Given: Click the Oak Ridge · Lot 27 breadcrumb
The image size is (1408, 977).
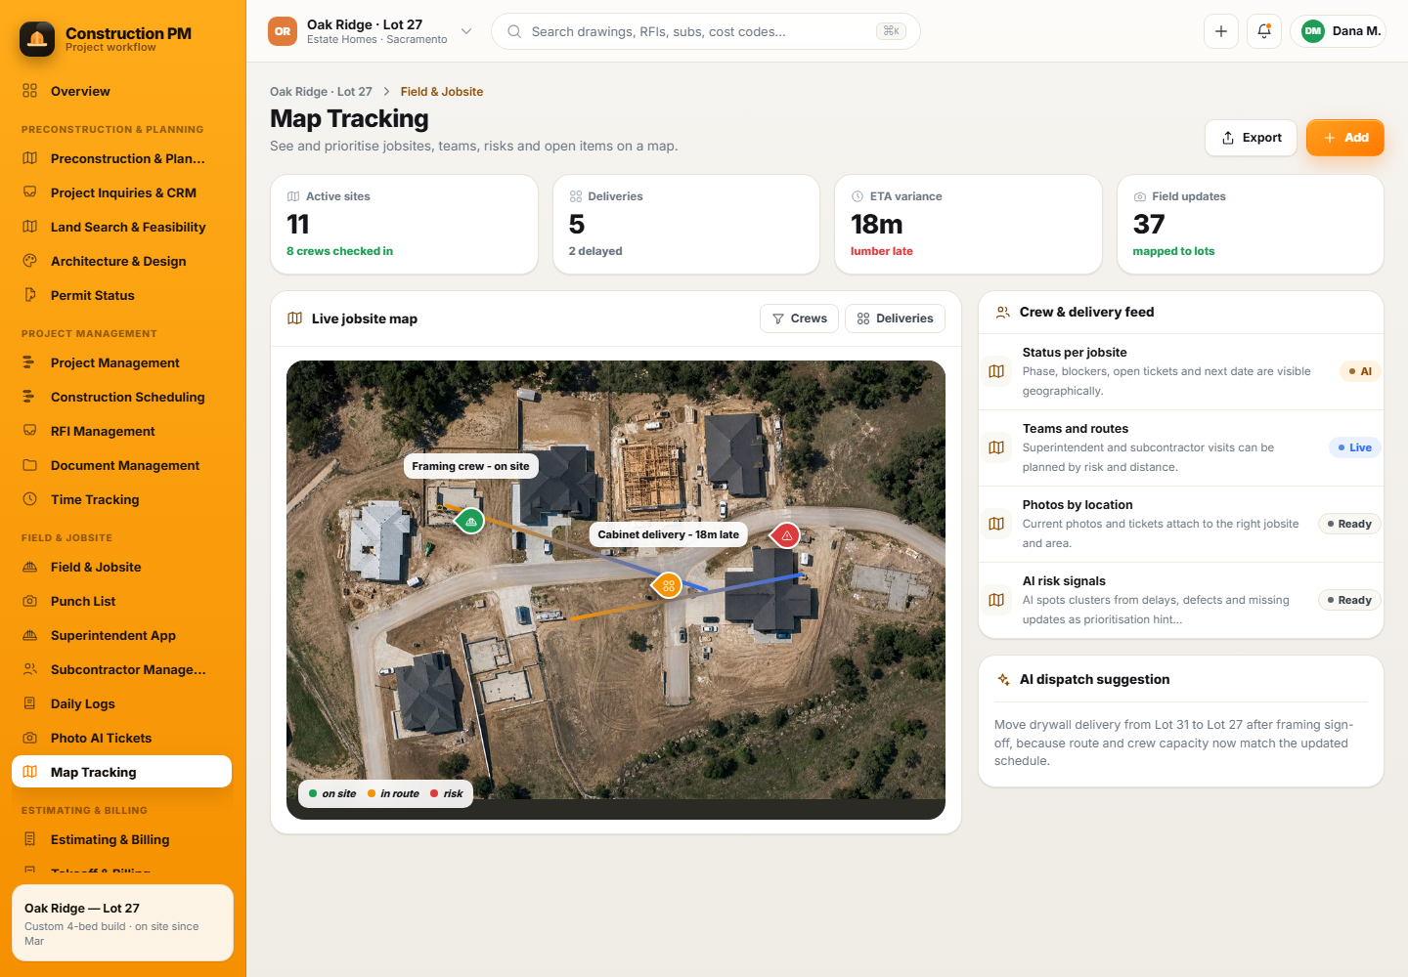Looking at the screenshot, I should click(x=321, y=92).
